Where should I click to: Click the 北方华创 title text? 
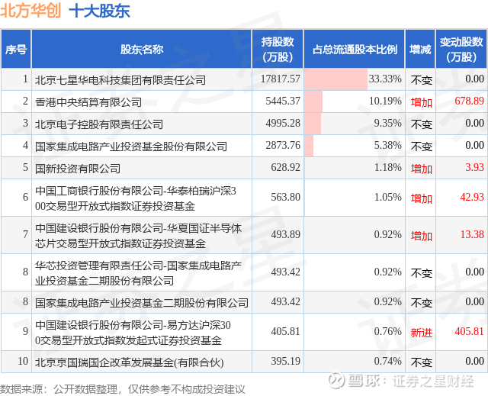point(30,11)
